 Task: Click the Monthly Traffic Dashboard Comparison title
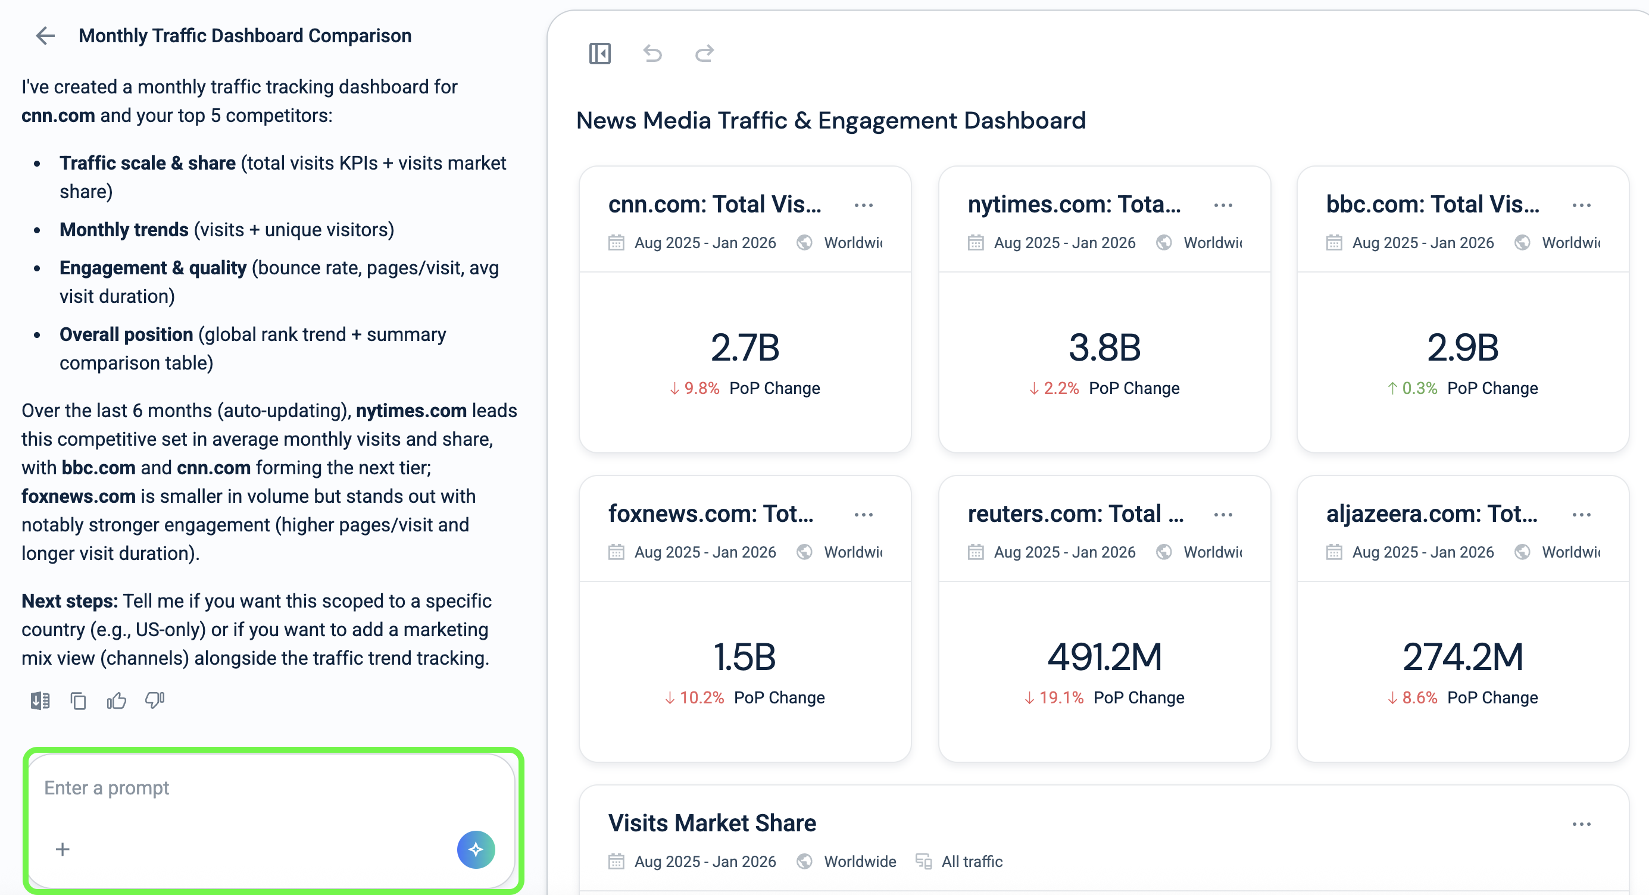click(x=245, y=36)
